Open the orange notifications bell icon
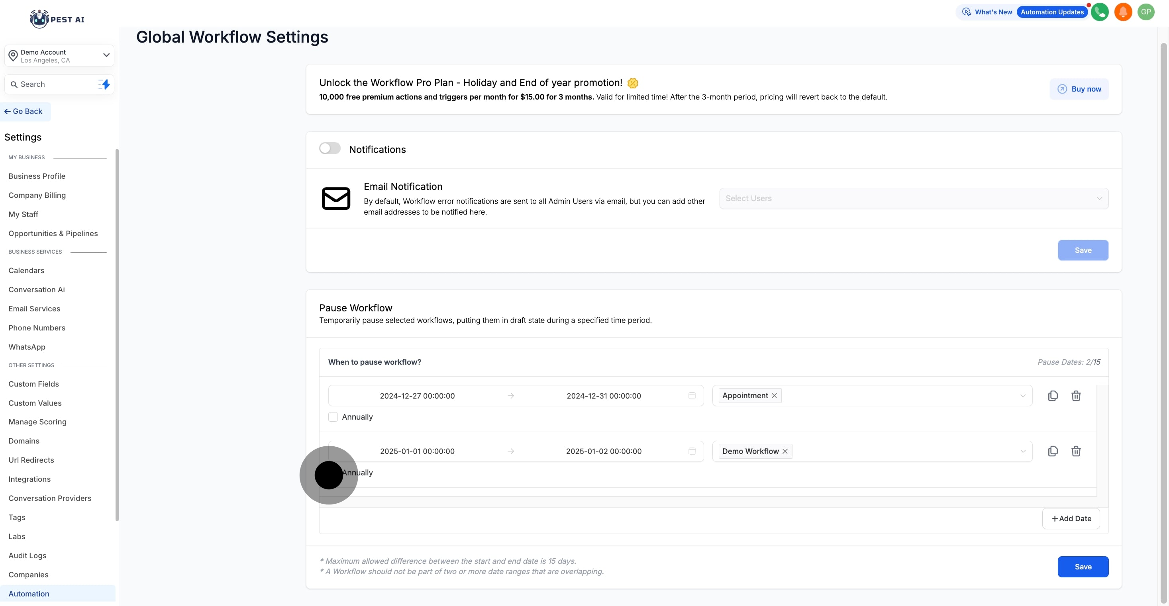Viewport: 1169px width, 606px height. 1123,12
